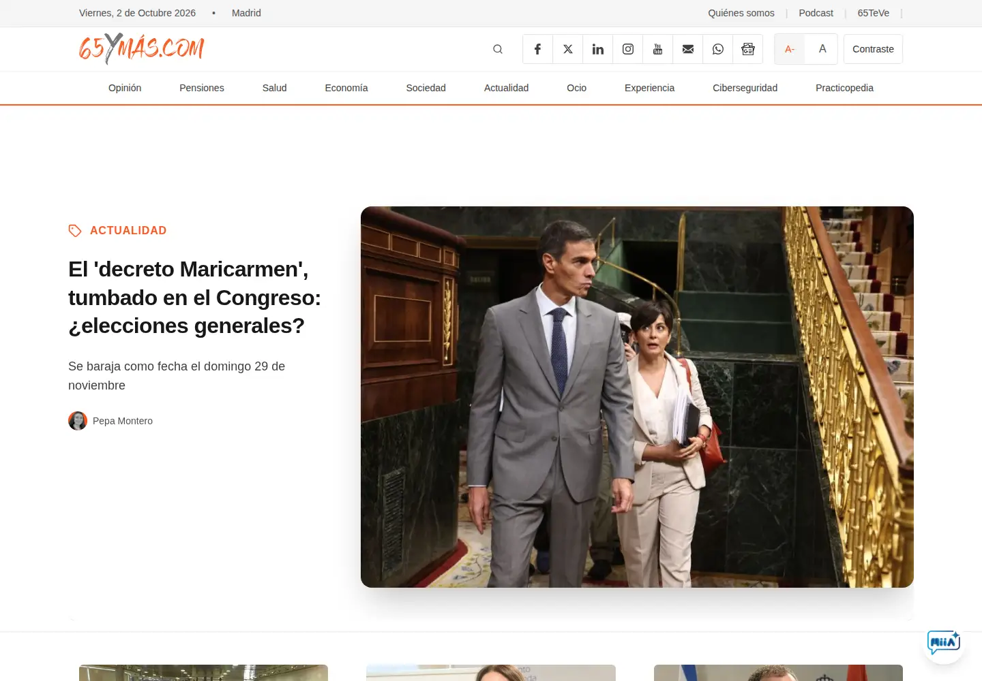The height and width of the screenshot is (681, 982).
Task: Click the Madrid location text
Action: pos(246,13)
